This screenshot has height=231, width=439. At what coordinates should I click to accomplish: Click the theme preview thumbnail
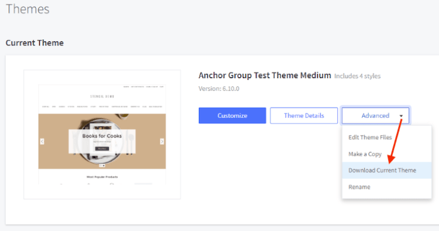point(102,135)
